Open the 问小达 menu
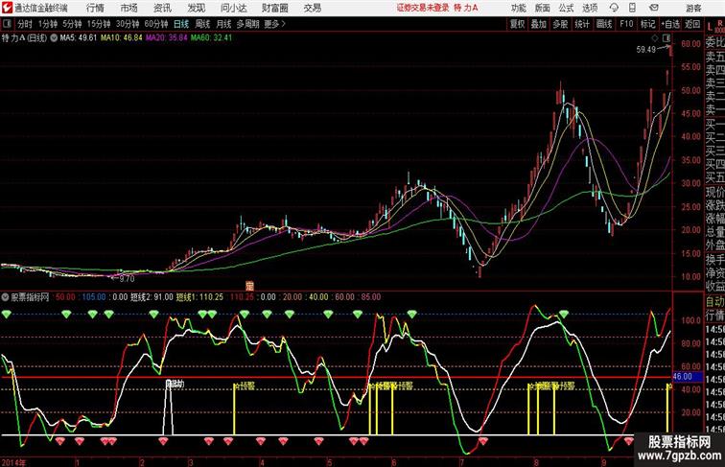The width and height of the screenshot is (725, 467). point(233,8)
